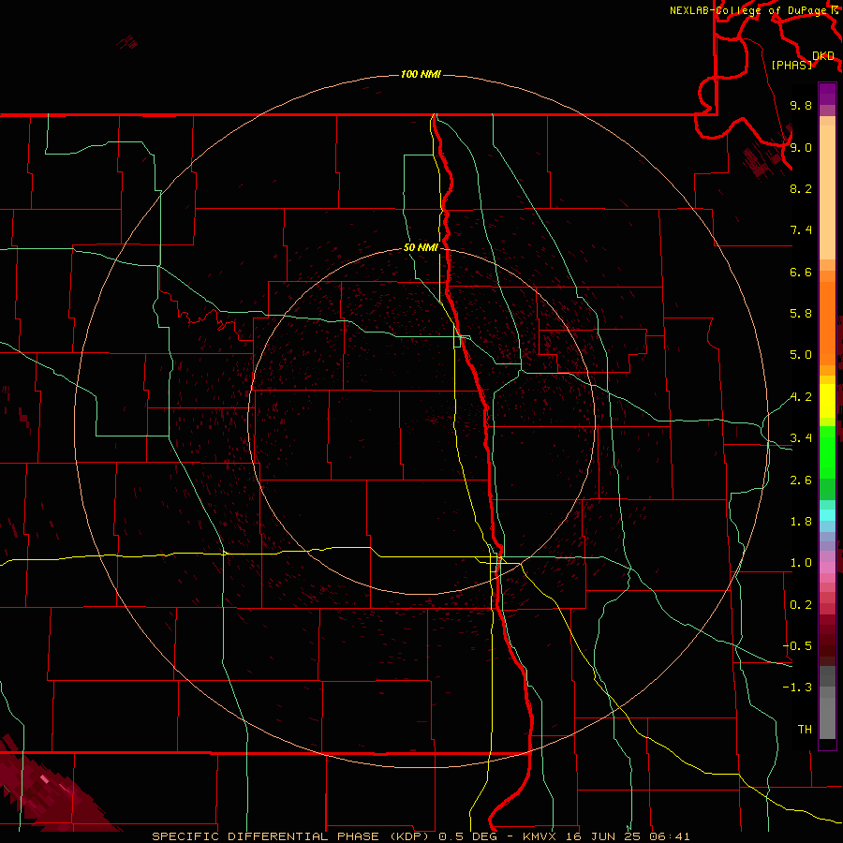Image resolution: width=843 pixels, height=843 pixels.
Task: Click the 9.0 value on the color scale
Action: (801, 147)
